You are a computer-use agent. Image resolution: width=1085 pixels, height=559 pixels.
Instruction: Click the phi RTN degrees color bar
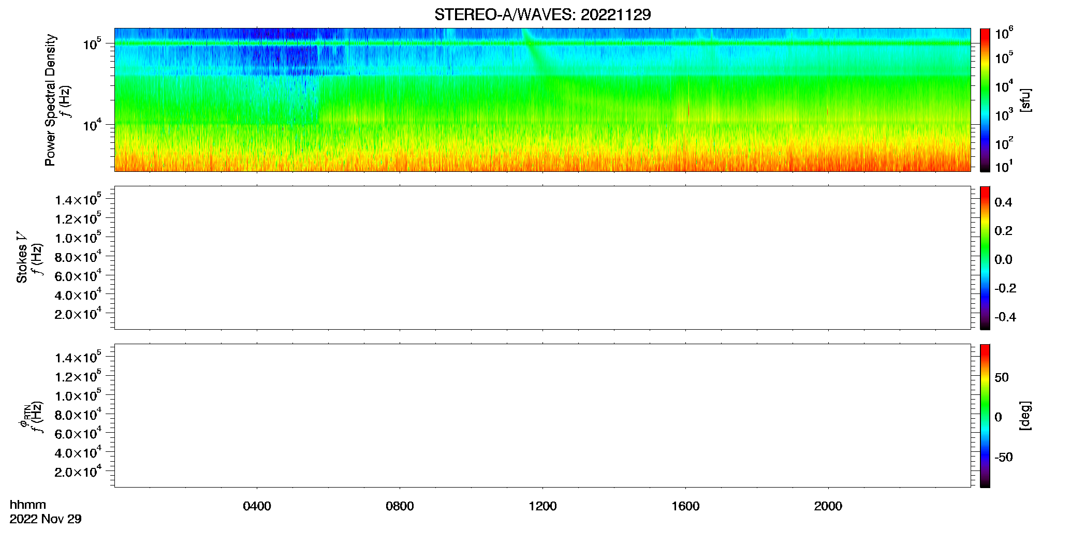985,416
